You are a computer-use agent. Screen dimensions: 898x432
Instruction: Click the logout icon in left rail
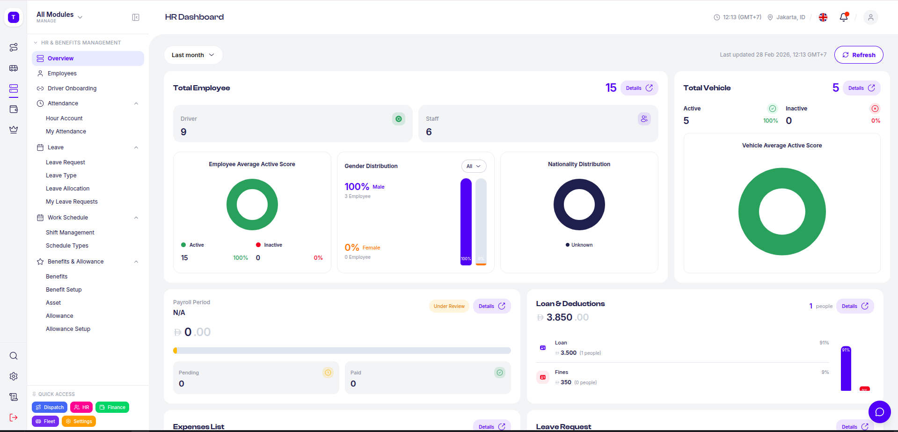point(14,417)
